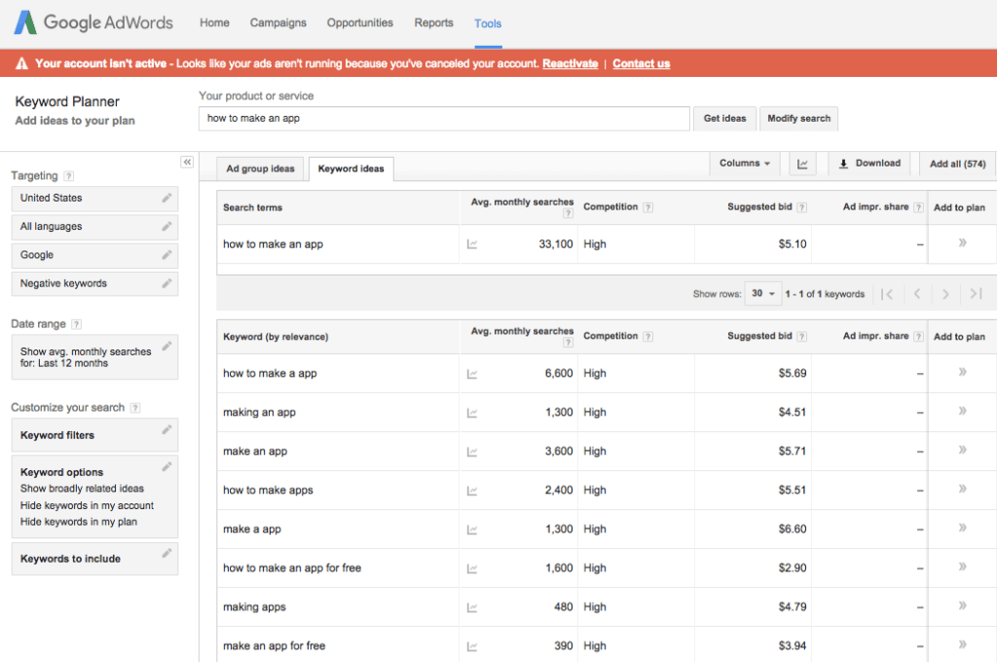Screen dimensions: 997x662
Task: Edit date range pencil icon
Action: pyautogui.click(x=166, y=346)
